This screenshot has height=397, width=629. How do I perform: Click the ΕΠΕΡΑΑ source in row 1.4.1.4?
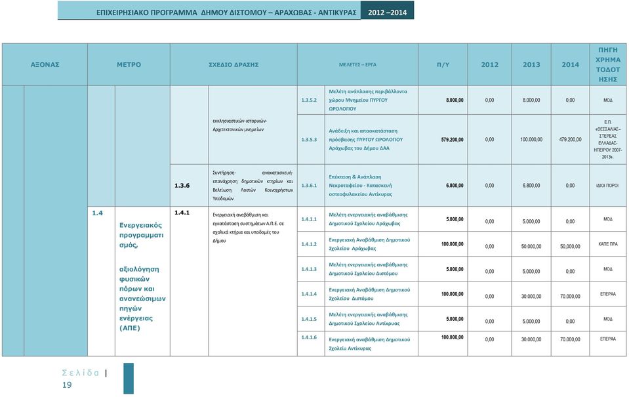coord(608,294)
